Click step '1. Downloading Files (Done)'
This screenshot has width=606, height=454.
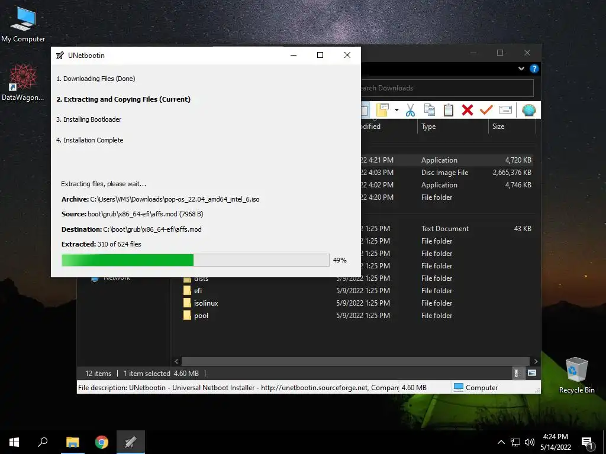(x=96, y=79)
